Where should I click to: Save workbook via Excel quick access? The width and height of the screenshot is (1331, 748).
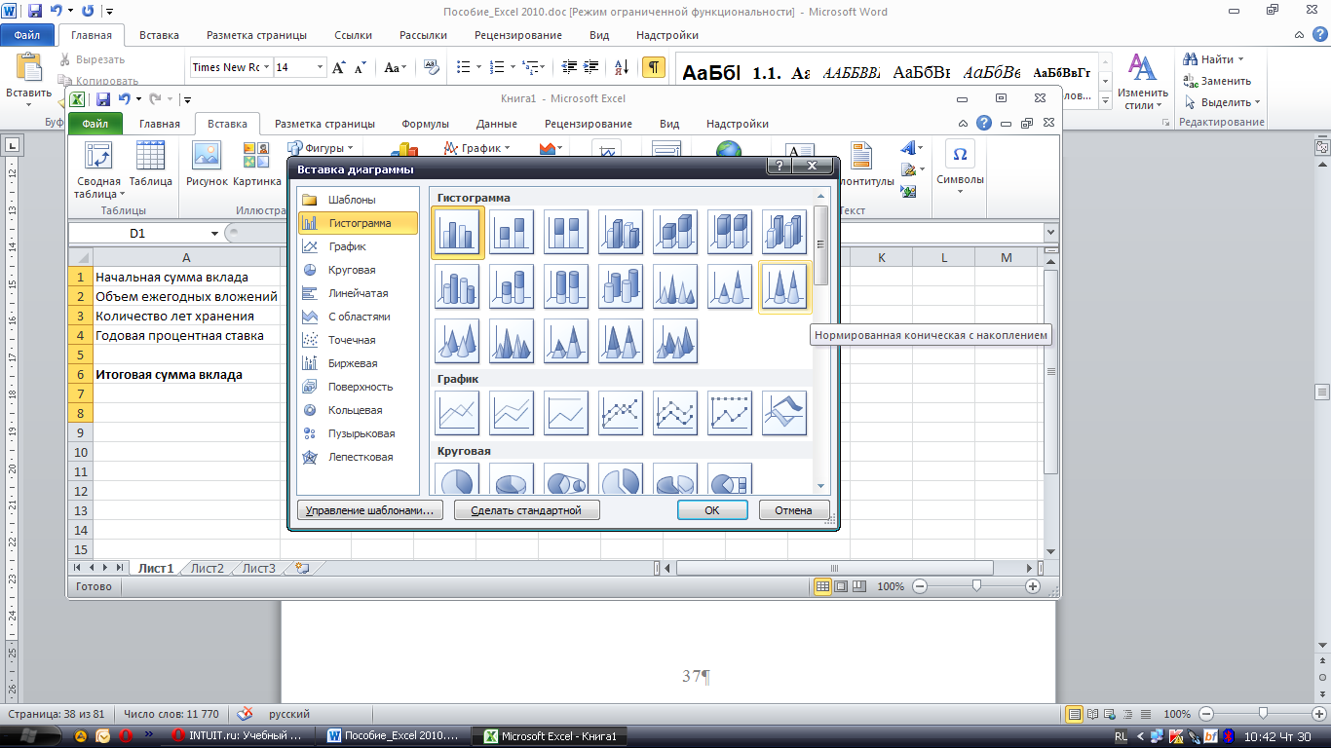pos(102,98)
